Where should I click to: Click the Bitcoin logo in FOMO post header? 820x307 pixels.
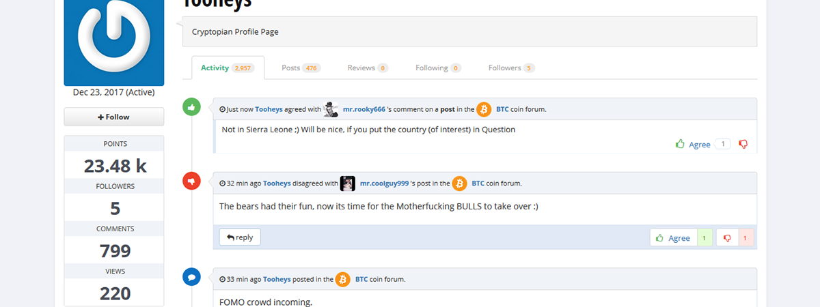coord(343,279)
